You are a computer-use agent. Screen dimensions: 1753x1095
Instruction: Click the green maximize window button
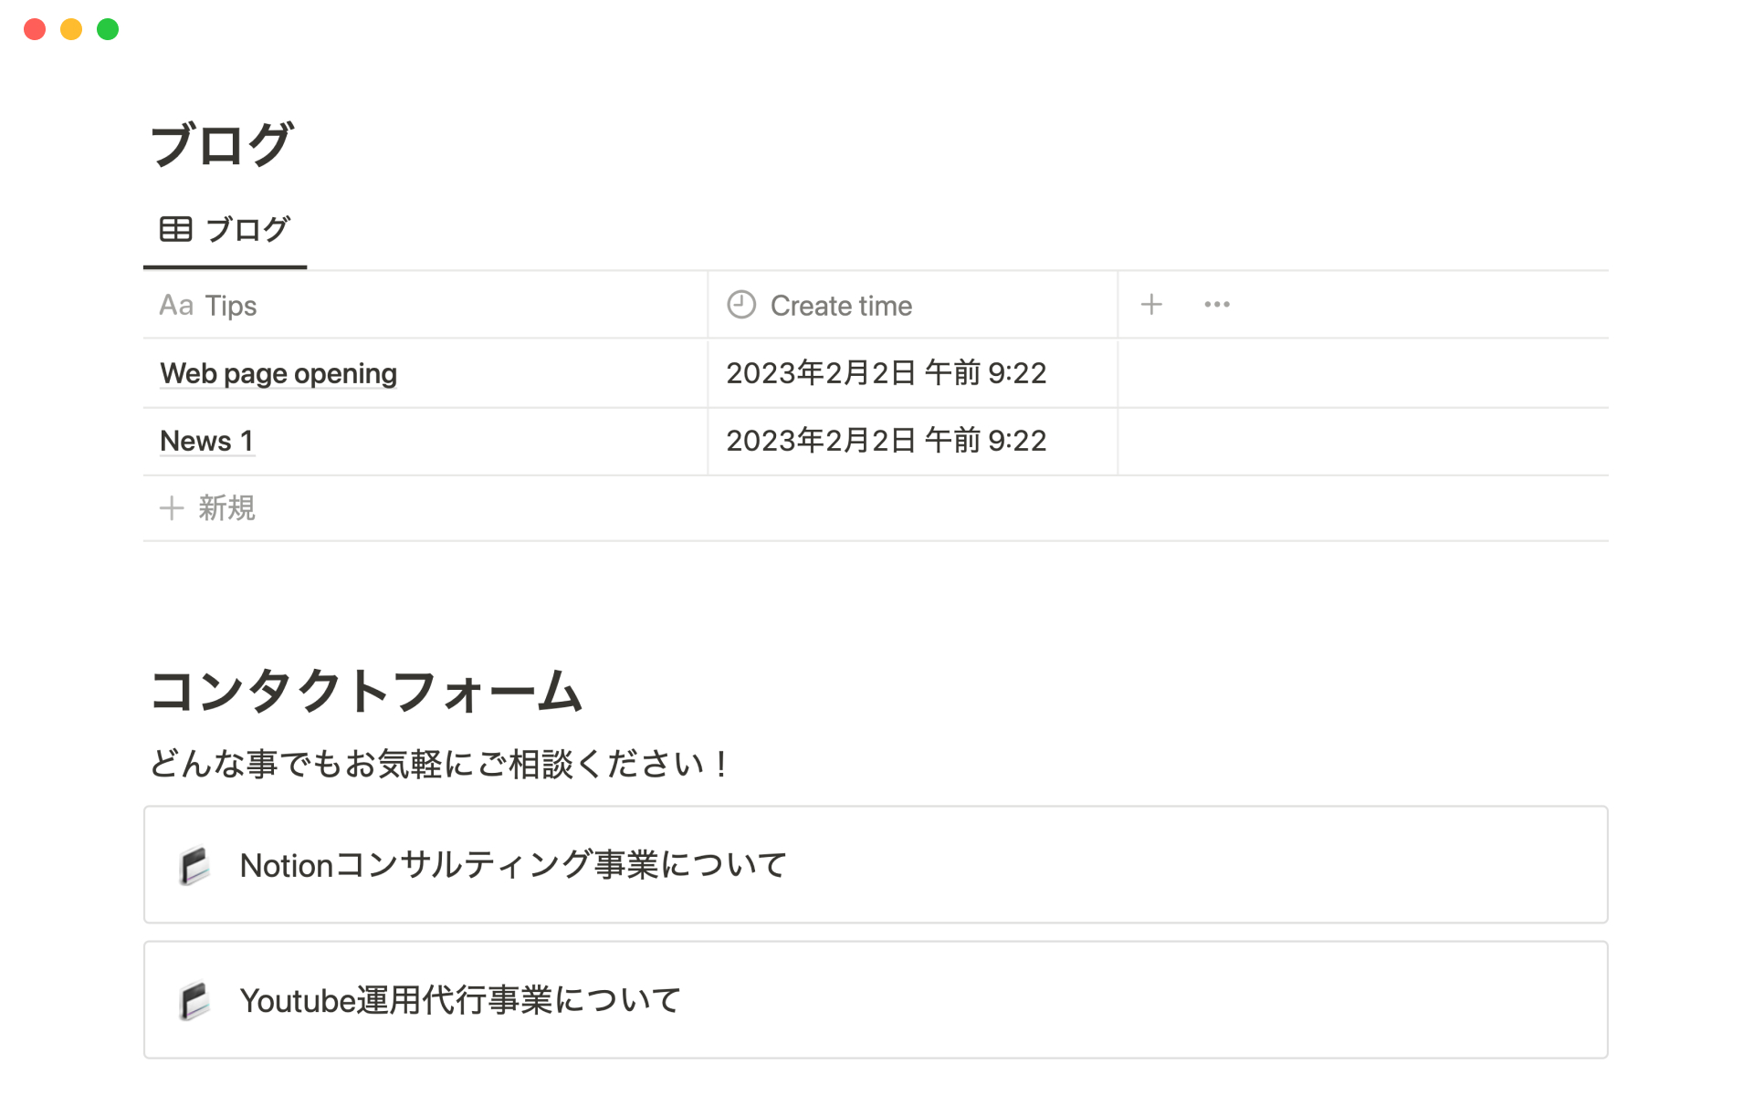click(108, 29)
